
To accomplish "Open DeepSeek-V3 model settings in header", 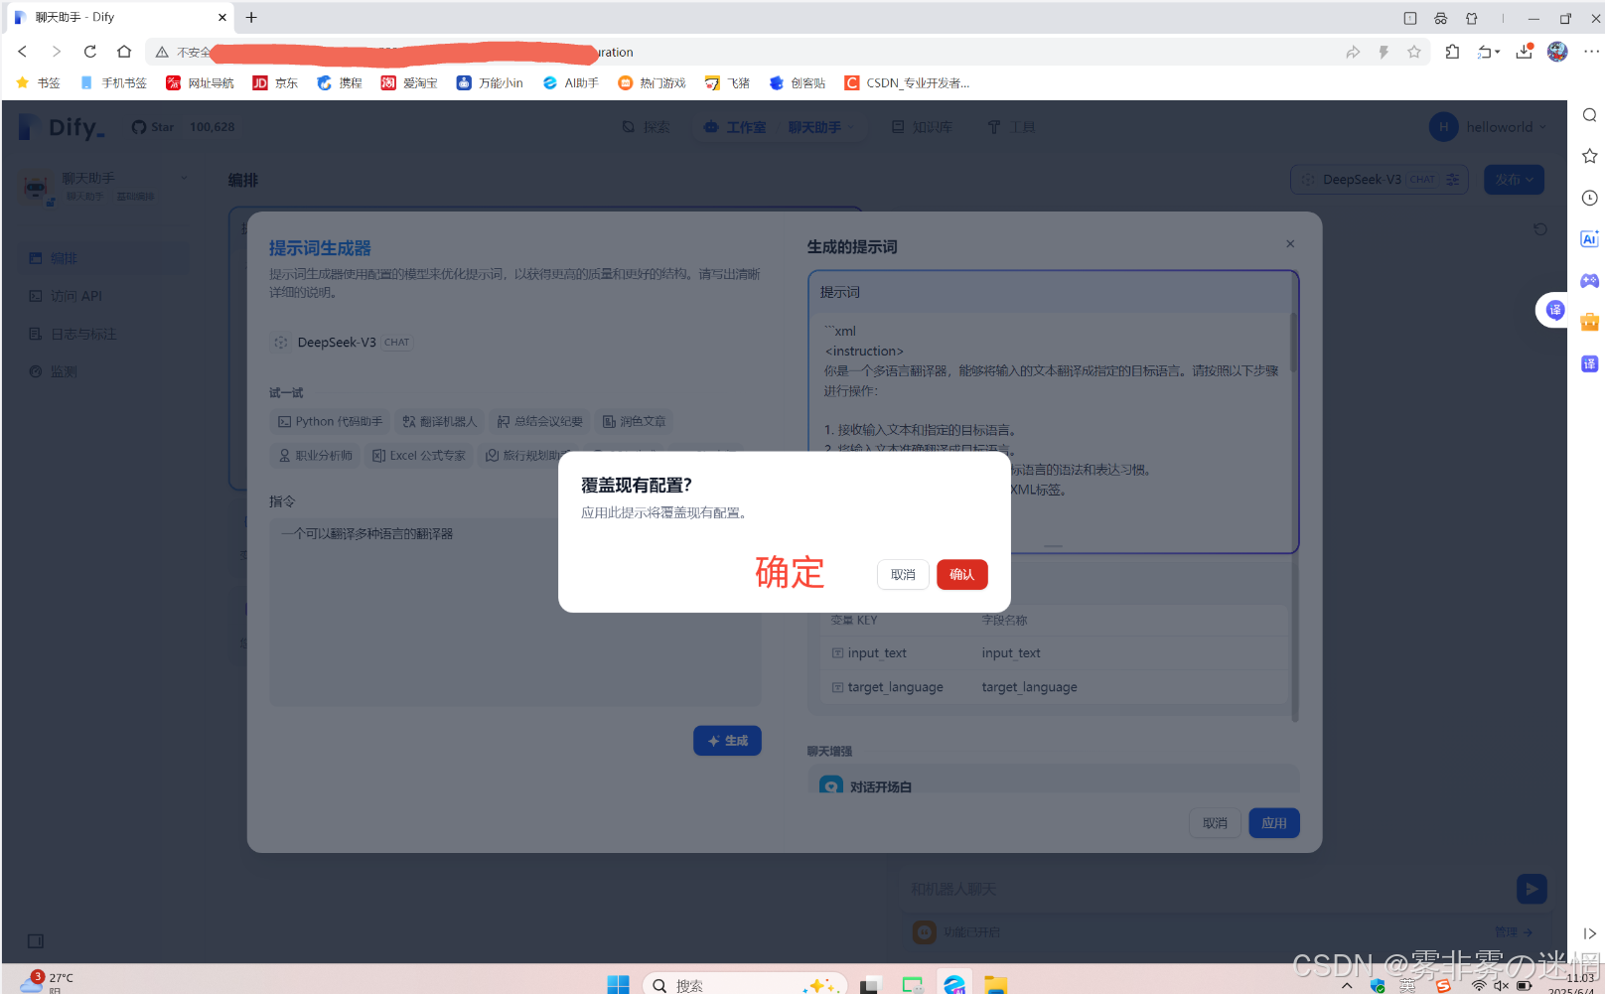I will pos(1379,180).
